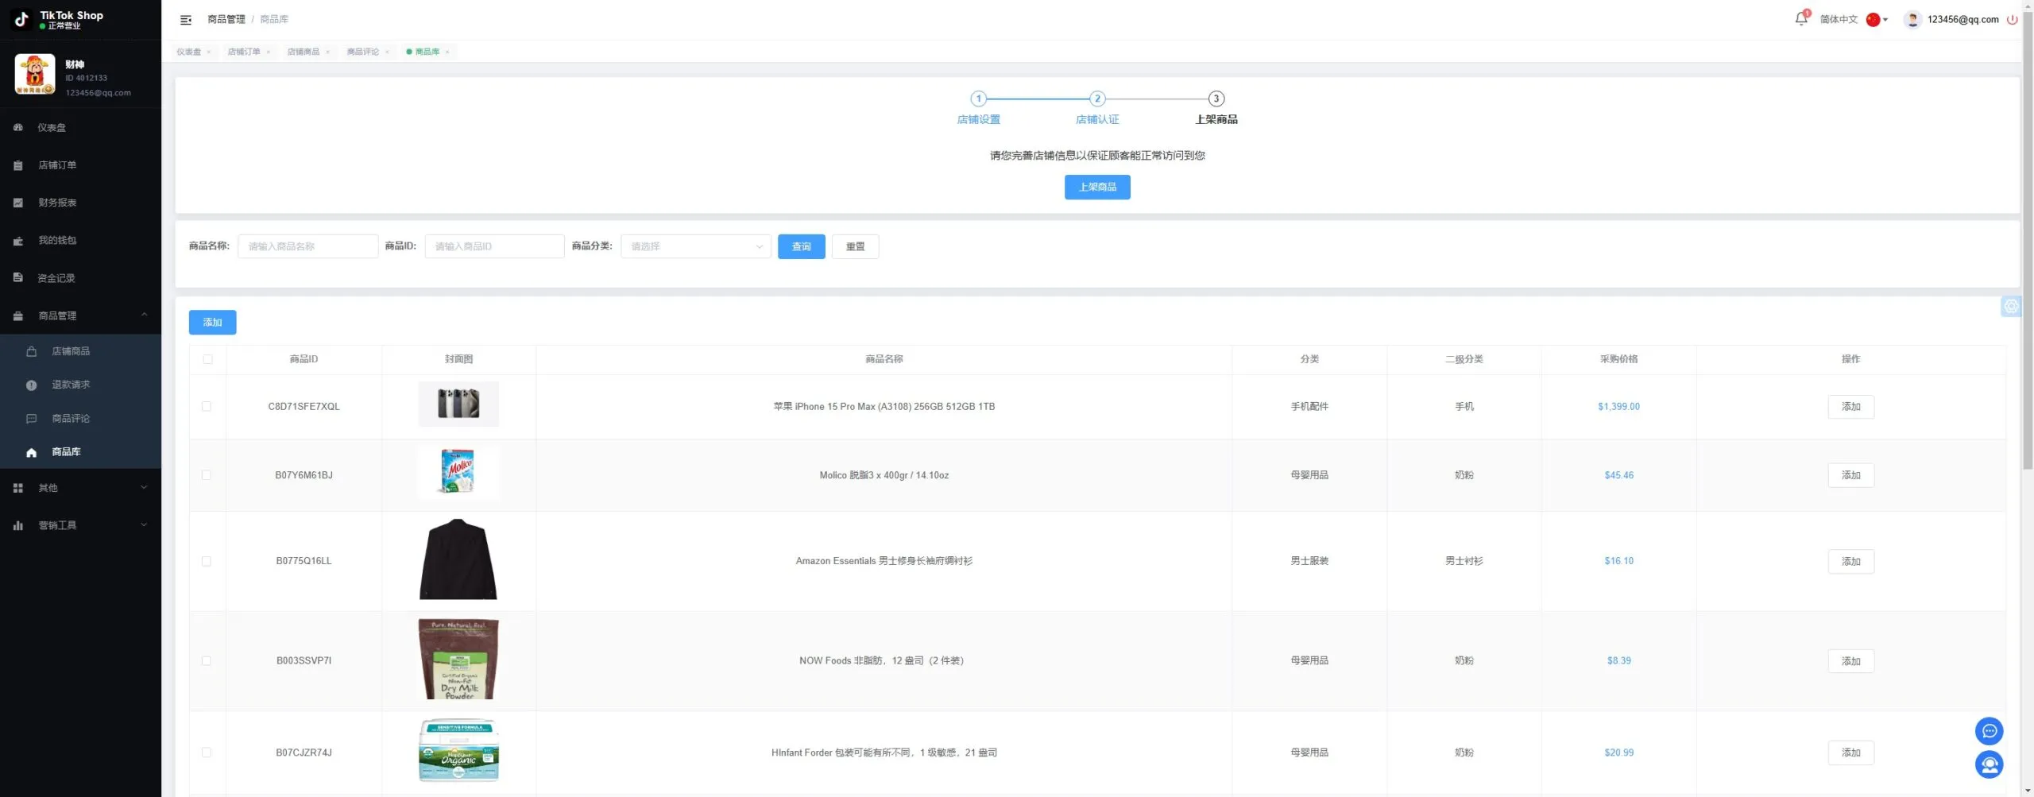Click the iPhone 15 Pro Max product thumbnail
Image resolution: width=2034 pixels, height=797 pixels.
pos(458,404)
